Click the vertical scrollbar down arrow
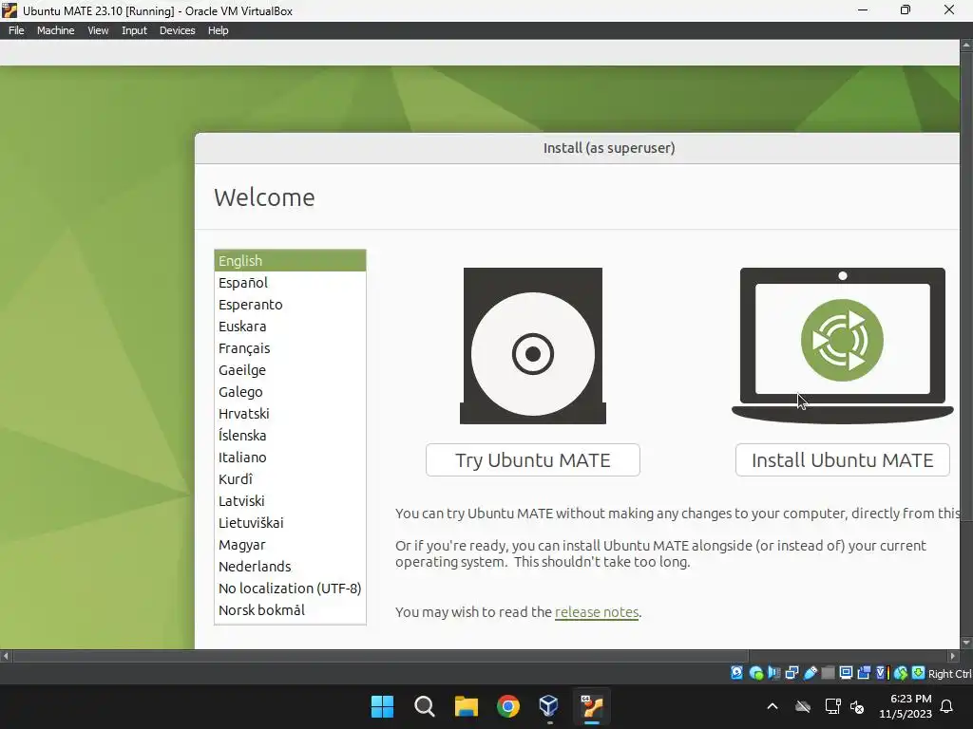Image resolution: width=973 pixels, height=729 pixels. tap(966, 643)
